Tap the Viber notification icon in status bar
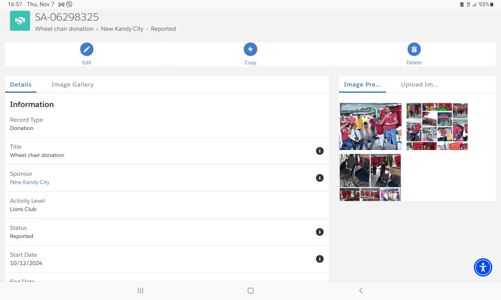 pos(69,4)
